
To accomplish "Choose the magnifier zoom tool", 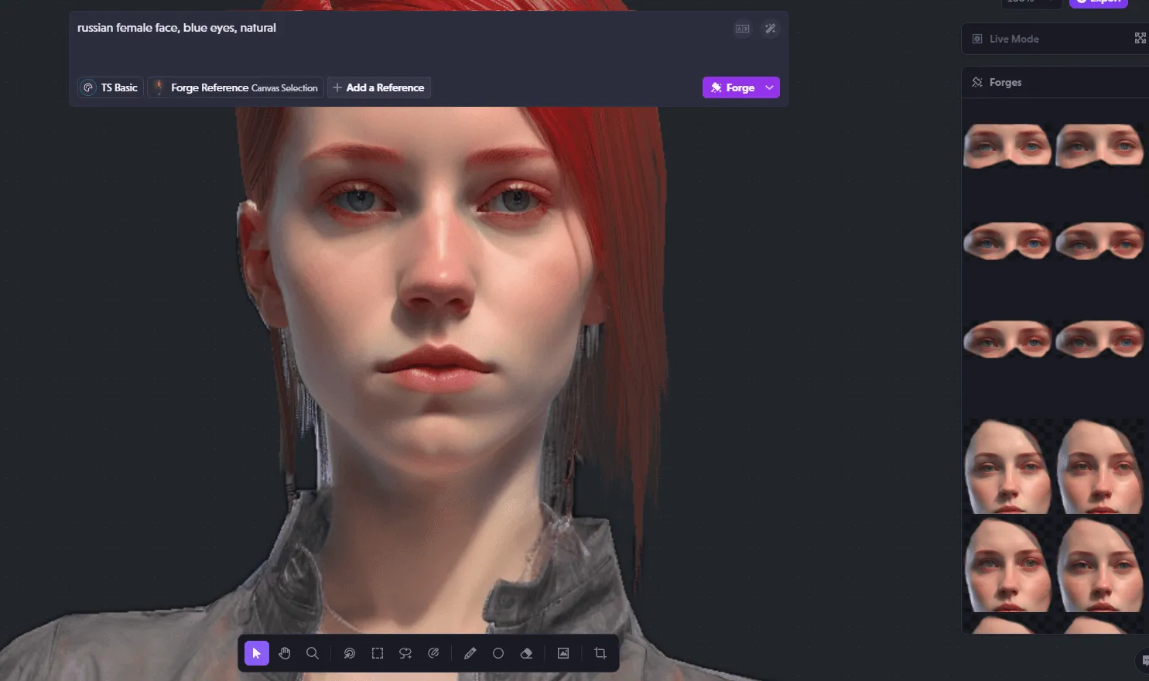I will pyautogui.click(x=313, y=653).
